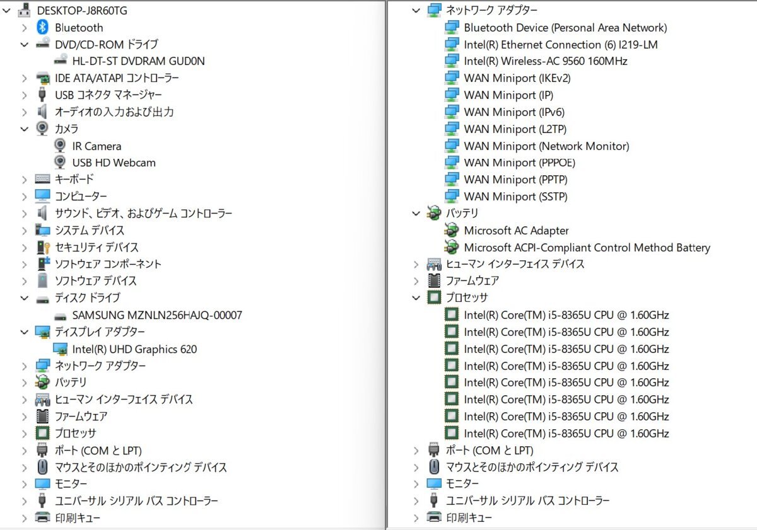
Task: Click the Bluetooth category's blue logo icon
Action: tap(42, 27)
